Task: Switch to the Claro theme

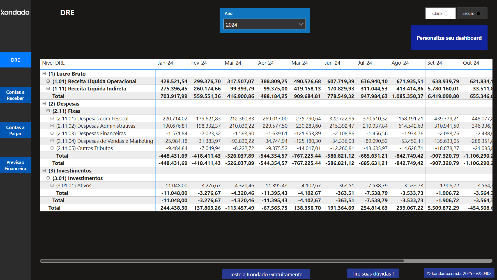Action: (x=440, y=13)
